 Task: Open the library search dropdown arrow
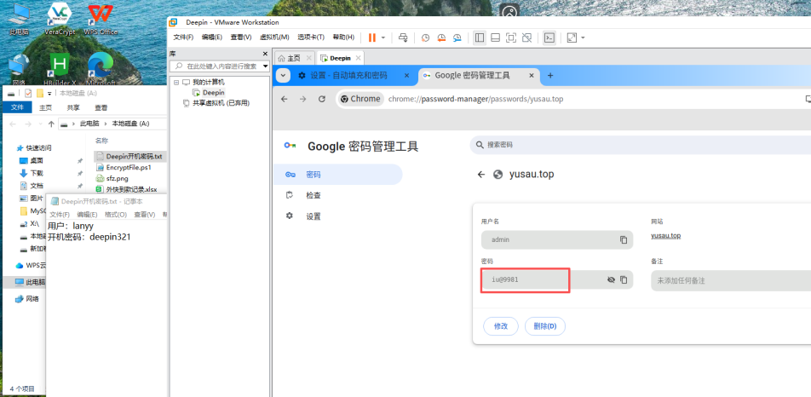(266, 66)
